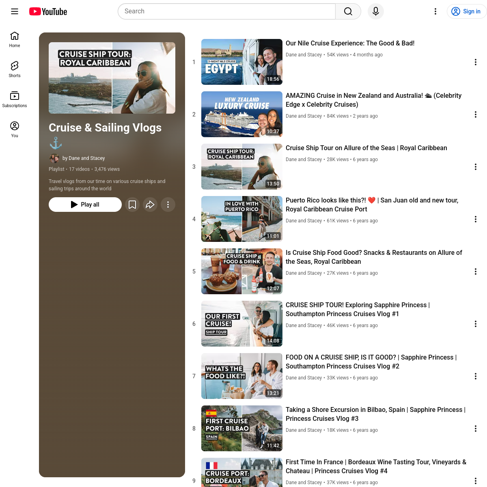
Task: Open the Subscriptions sidebar icon
Action: (x=15, y=99)
